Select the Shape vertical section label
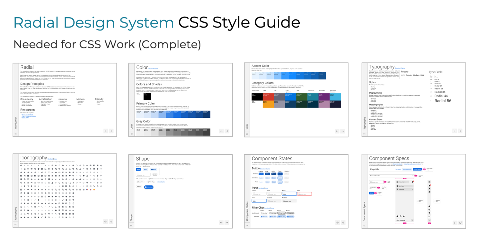Screen dimensions: 484x240 pyautogui.click(x=131, y=218)
